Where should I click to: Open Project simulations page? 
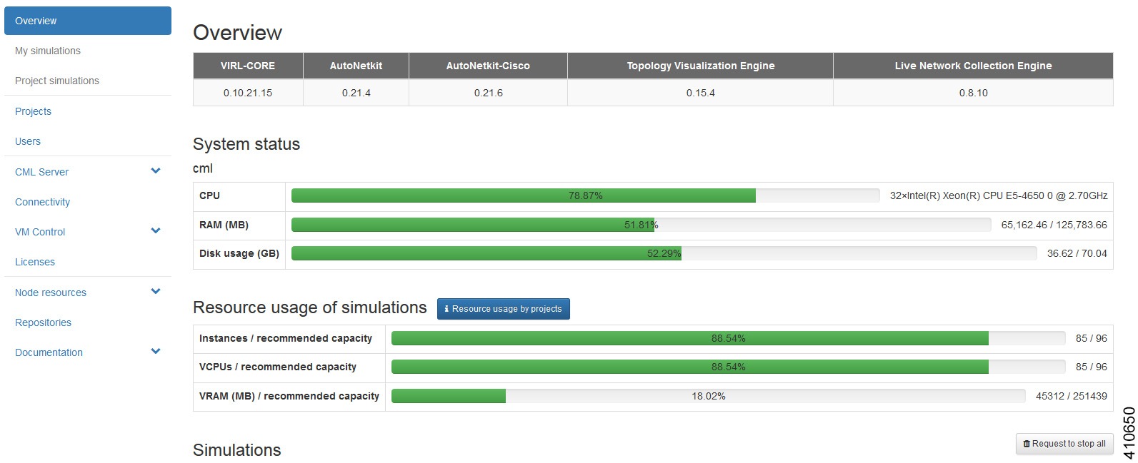[57, 81]
